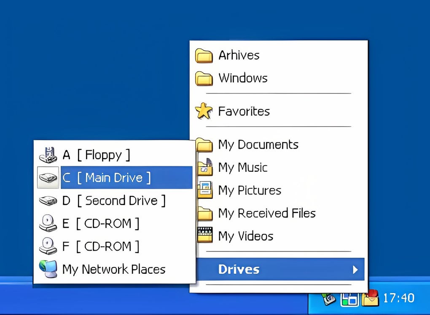Click the Favorites star icon
The width and height of the screenshot is (430, 315).
pos(203,111)
